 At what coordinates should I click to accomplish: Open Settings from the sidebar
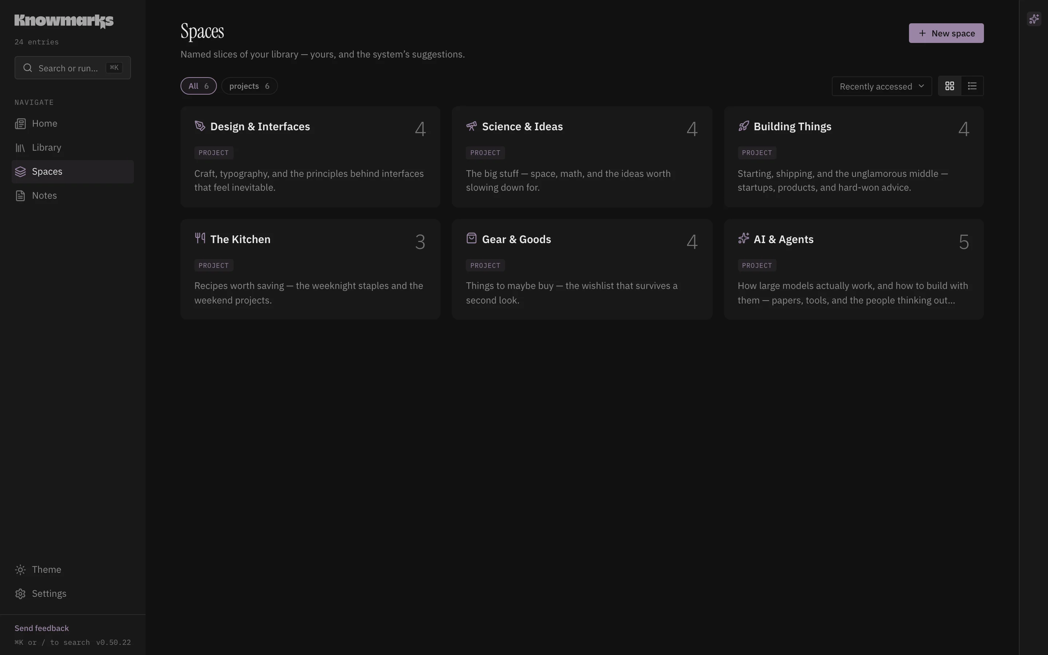72,594
